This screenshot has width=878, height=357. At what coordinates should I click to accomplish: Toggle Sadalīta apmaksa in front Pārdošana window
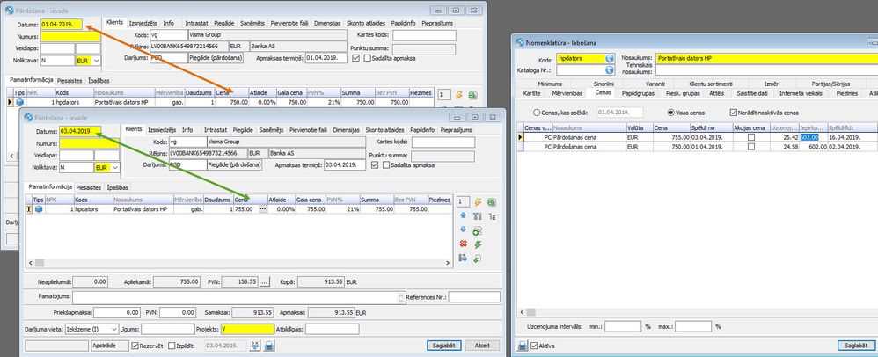(x=386, y=164)
